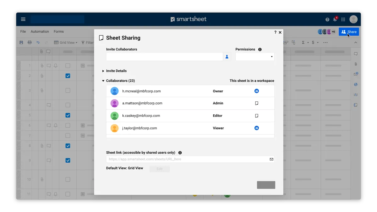
Task: Collapse the Collaborators (23) section
Action: tap(118, 81)
